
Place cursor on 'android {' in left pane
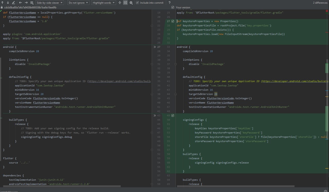point(10,47)
